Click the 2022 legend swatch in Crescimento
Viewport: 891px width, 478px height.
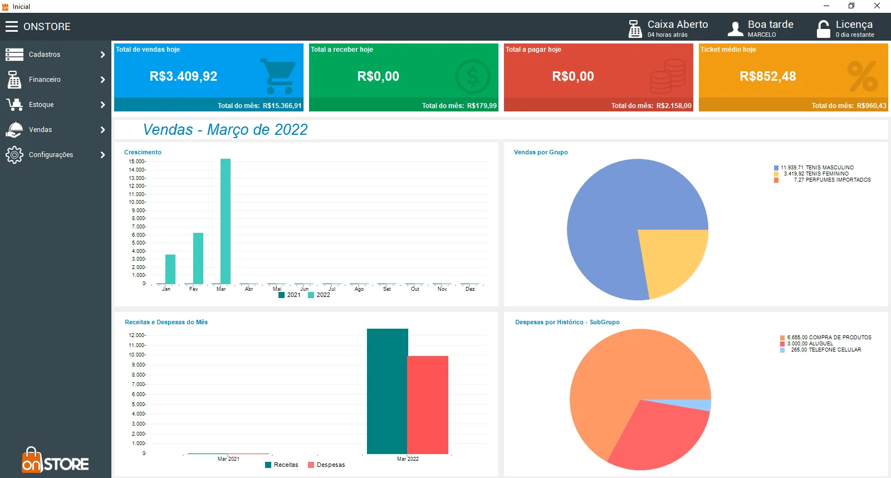pyautogui.click(x=311, y=295)
